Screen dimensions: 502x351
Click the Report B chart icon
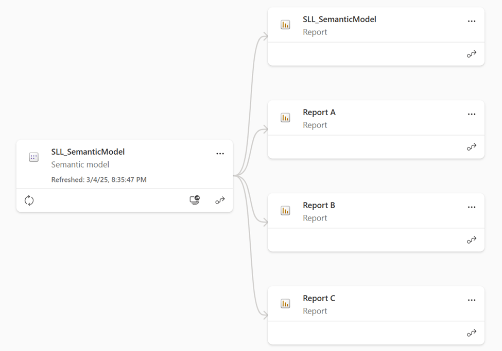285,211
